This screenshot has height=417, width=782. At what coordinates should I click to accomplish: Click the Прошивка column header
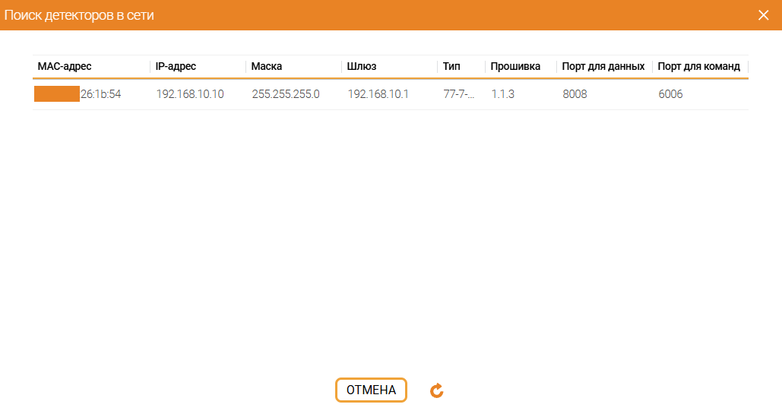(x=515, y=66)
